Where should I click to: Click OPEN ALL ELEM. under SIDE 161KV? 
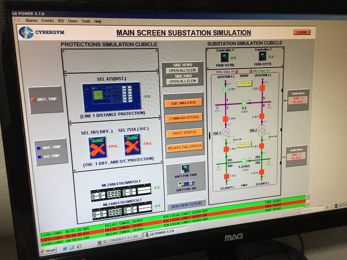click(182, 70)
